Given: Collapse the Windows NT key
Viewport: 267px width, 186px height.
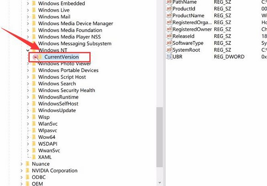Looking at the screenshot, I should tap(28, 50).
